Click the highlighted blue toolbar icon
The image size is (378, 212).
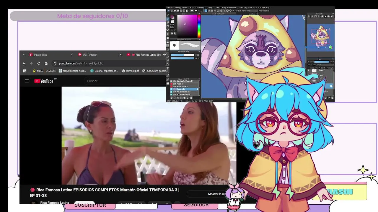tap(206, 11)
